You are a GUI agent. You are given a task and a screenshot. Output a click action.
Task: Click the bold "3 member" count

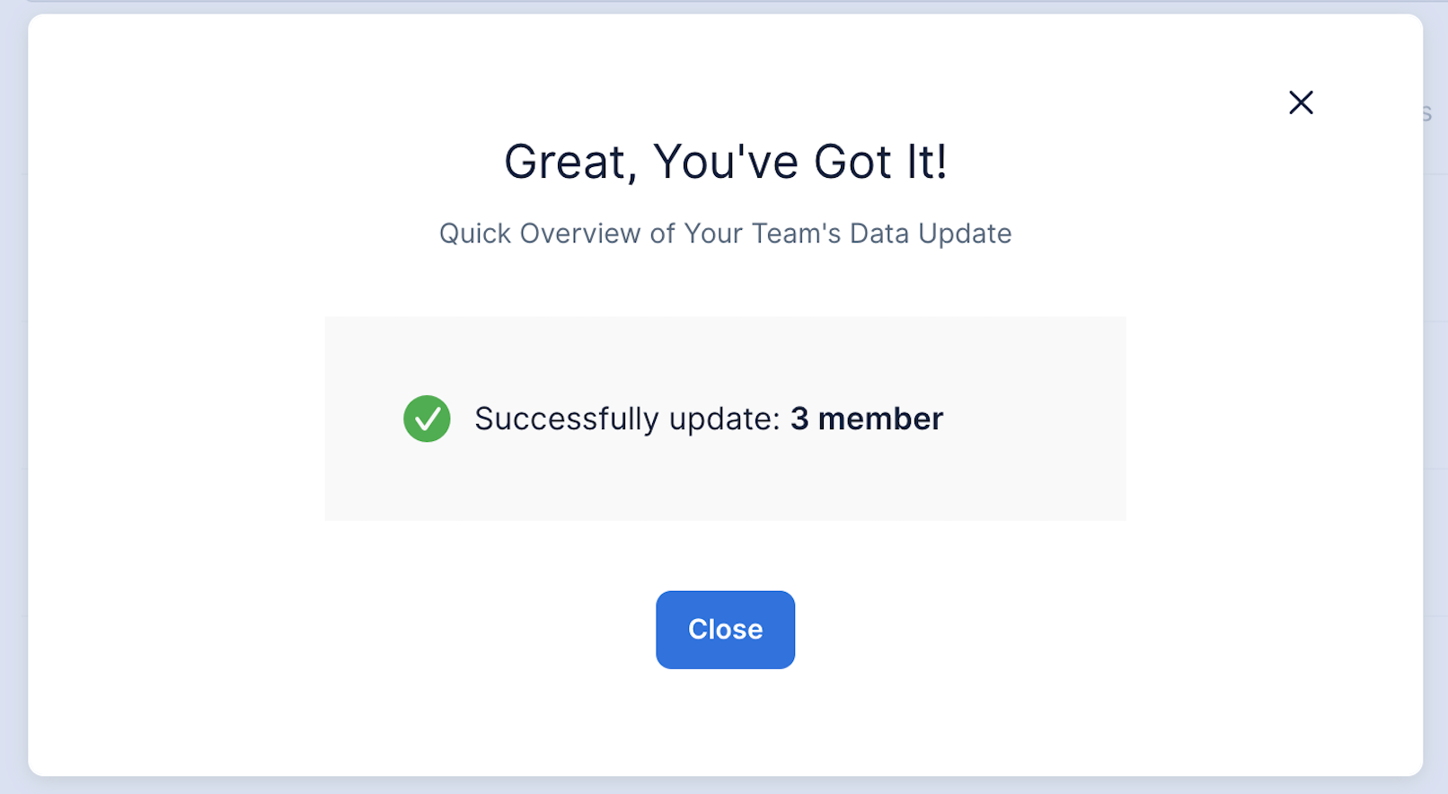pyautogui.click(x=866, y=419)
